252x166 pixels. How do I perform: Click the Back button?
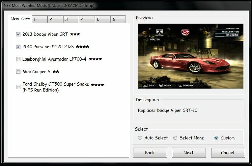coord(150,153)
